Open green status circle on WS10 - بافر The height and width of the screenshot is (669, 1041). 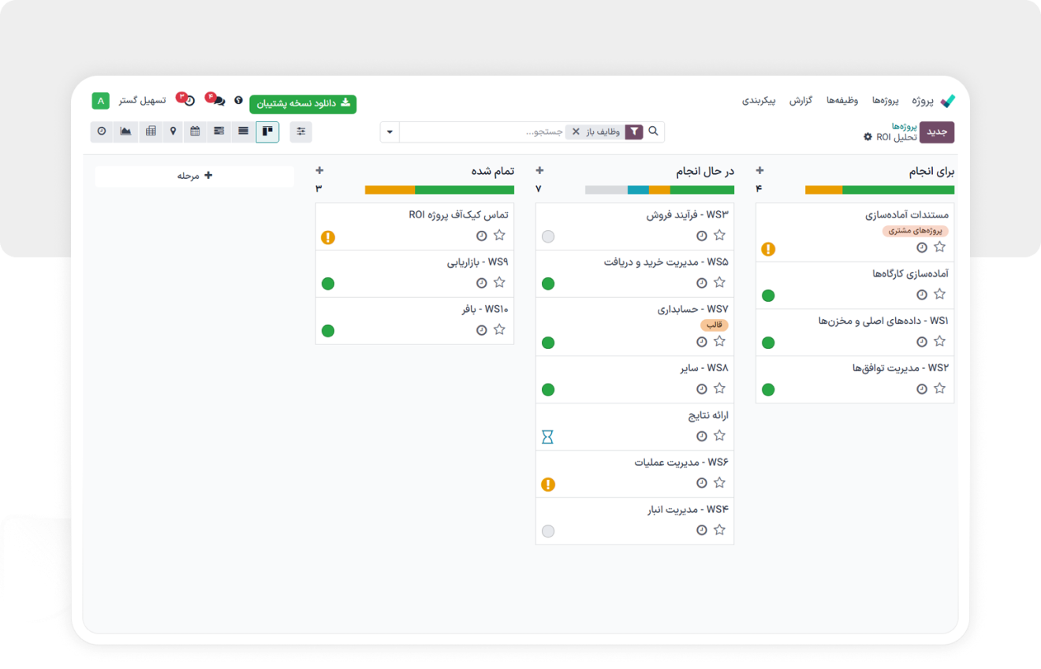tap(328, 331)
